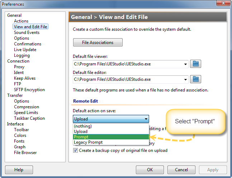This screenshot has width=232, height=178.
Task: Expand the default file editor dropdown
Action: click(185, 79)
